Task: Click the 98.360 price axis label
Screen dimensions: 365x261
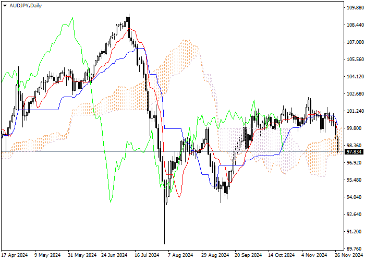Action: pyautogui.click(x=354, y=146)
